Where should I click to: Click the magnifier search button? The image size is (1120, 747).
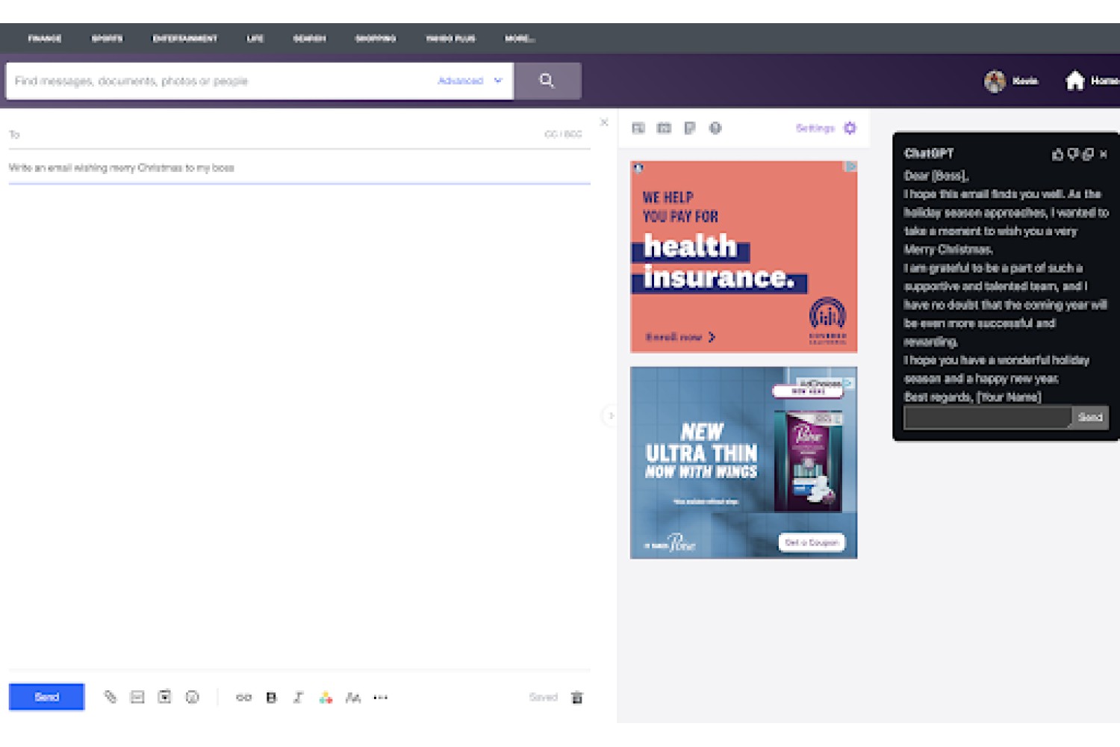tap(547, 81)
